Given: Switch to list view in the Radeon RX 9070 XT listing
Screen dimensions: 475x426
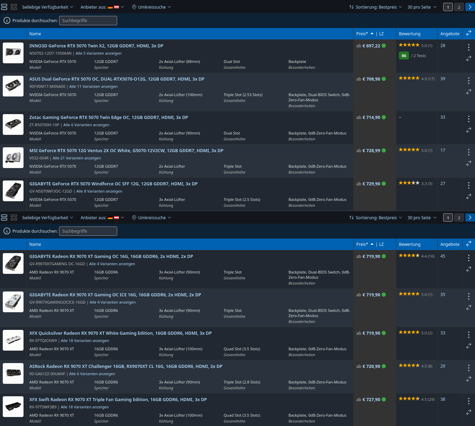Looking at the screenshot, I should click(x=4, y=217).
